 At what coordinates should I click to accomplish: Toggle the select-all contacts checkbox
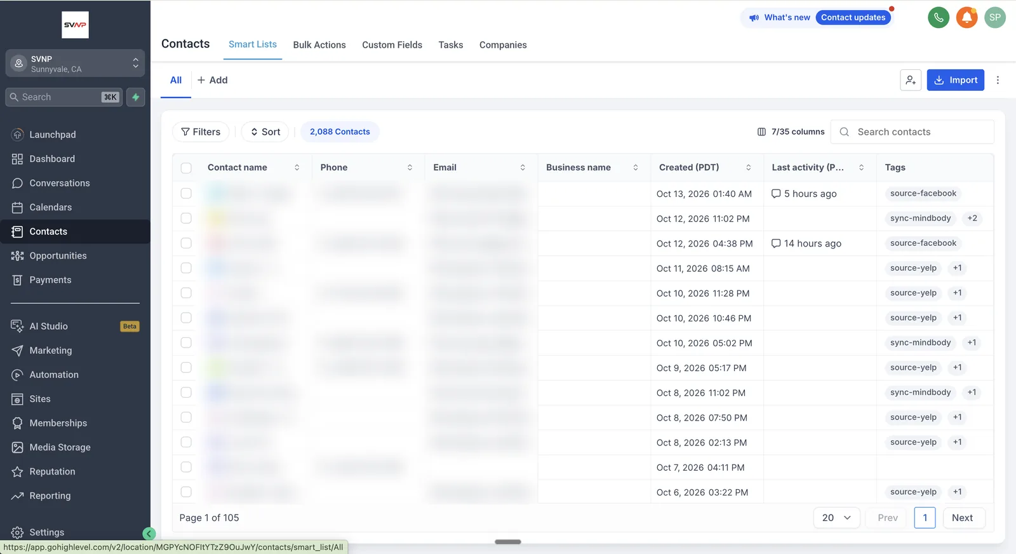pyautogui.click(x=186, y=168)
